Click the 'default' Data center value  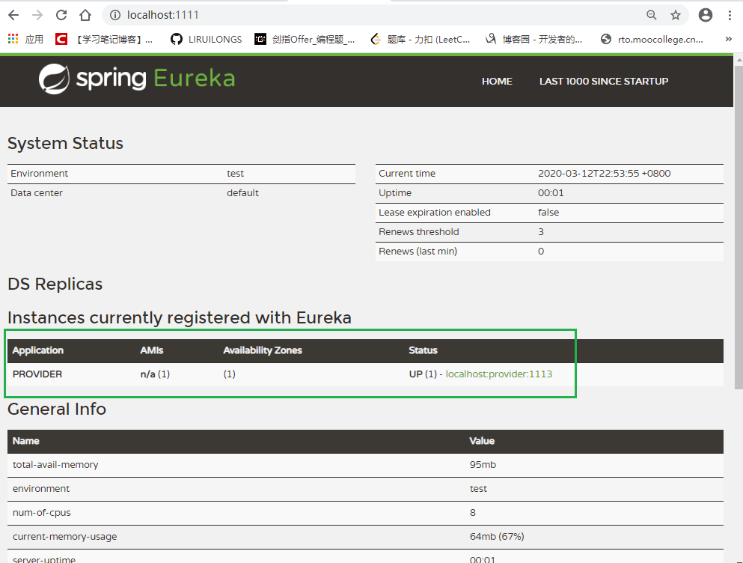tap(242, 193)
